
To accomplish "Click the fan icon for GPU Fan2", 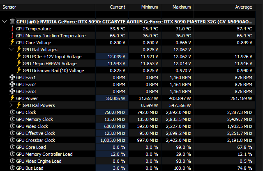I will pyautogui.click(x=12, y=84).
